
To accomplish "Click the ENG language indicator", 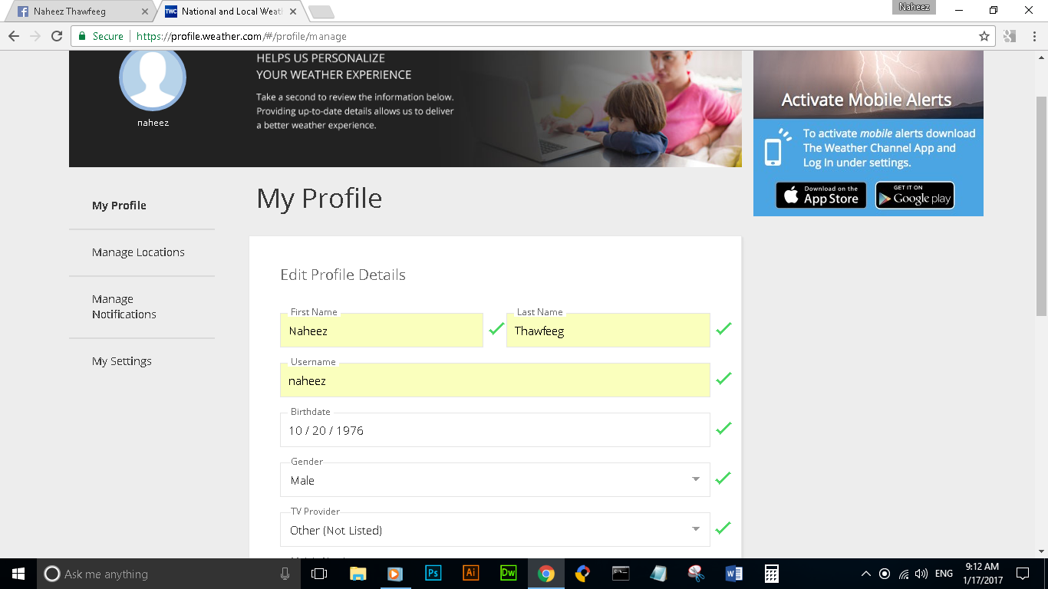I will tap(944, 574).
